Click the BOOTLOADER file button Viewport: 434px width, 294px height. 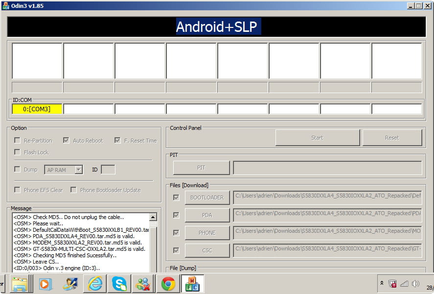pos(207,197)
